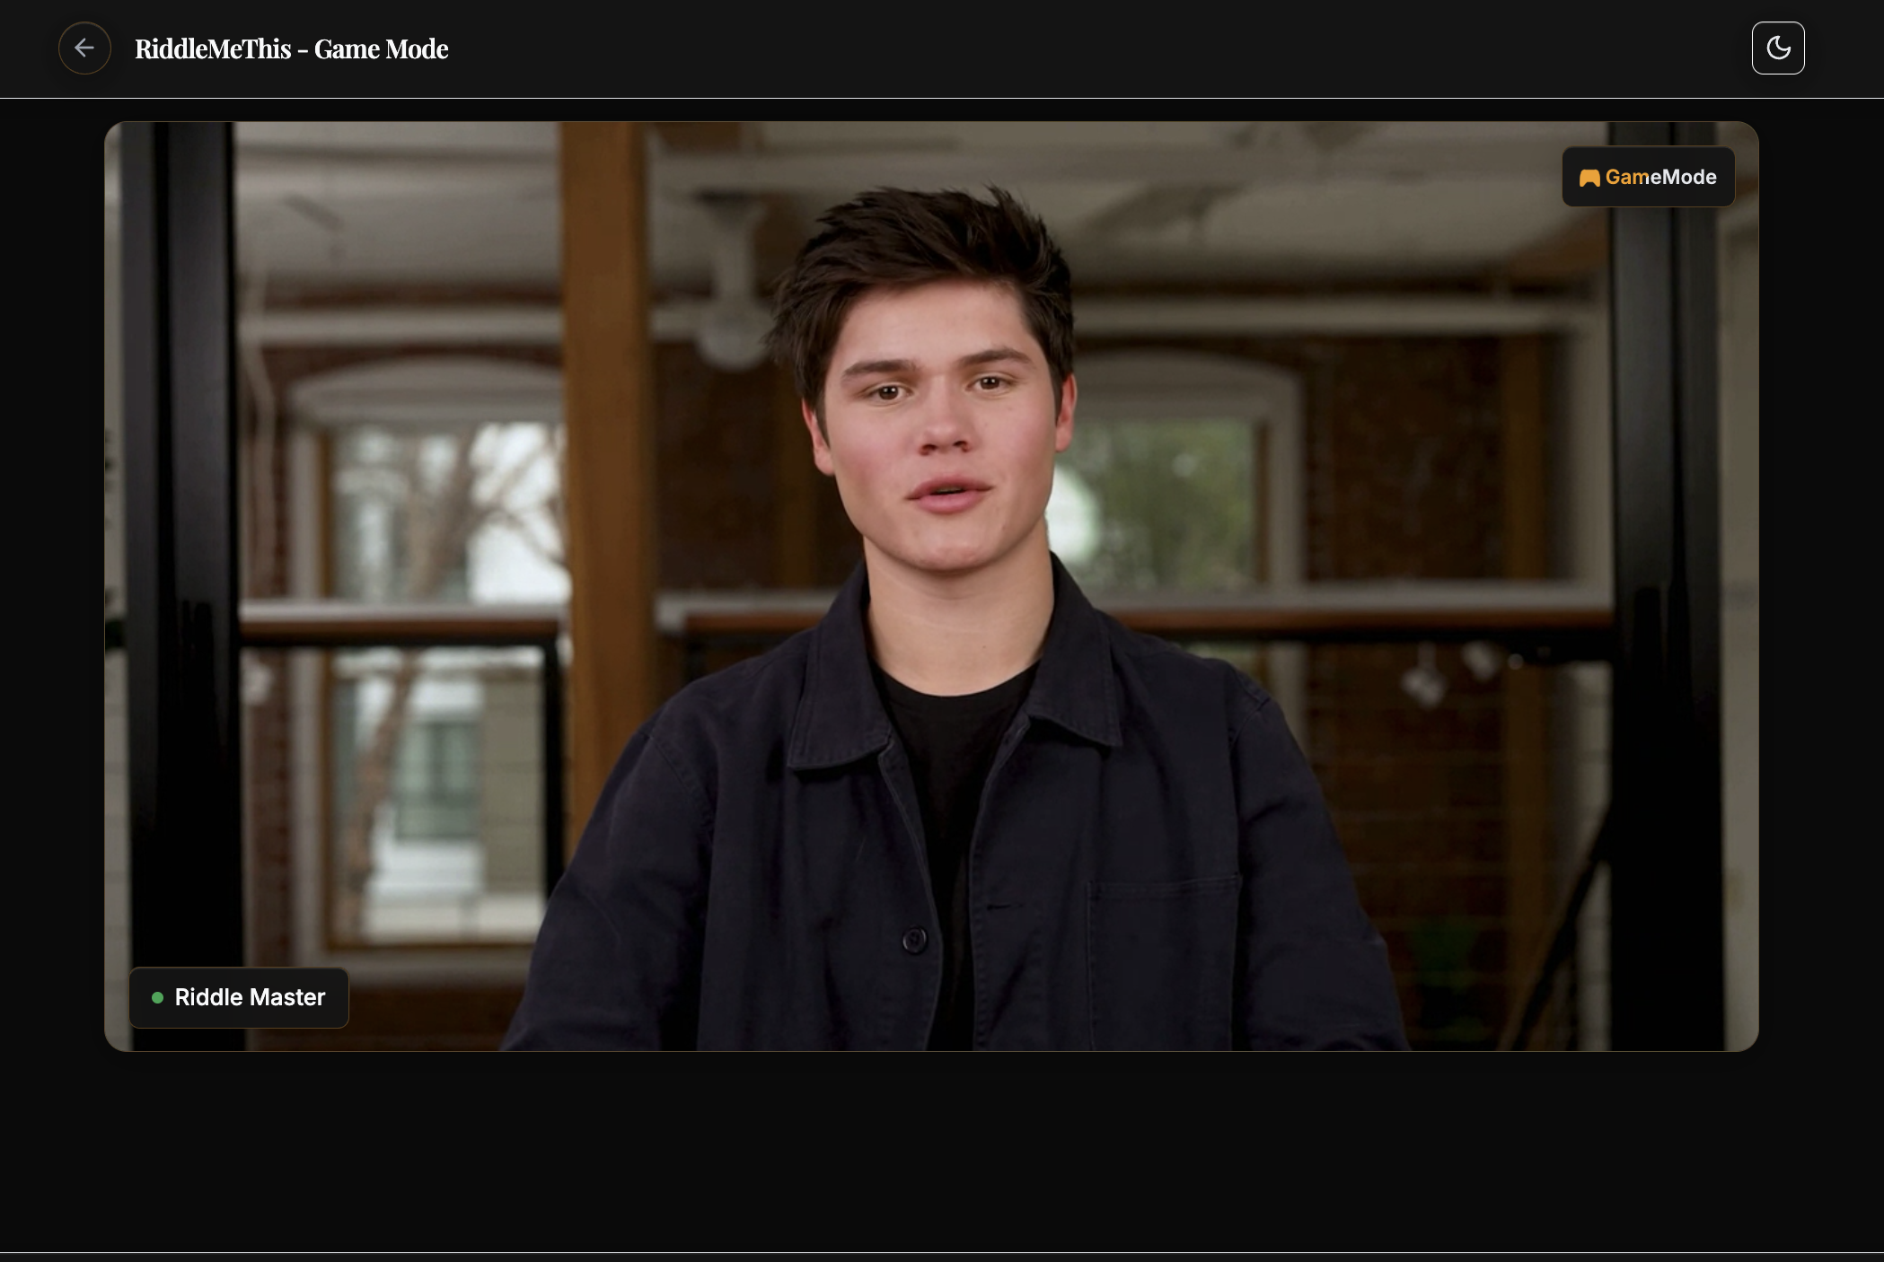
Task: Click the word RiddleMeThis in header
Action: [x=213, y=49]
